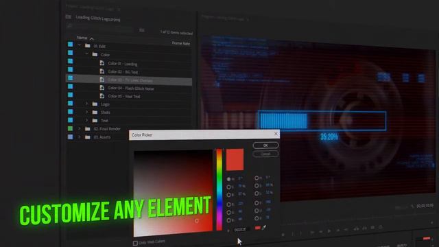Click the folder icon of the Shots bin
Image resolution: width=439 pixels, height=247 pixels.
[x=95, y=112]
